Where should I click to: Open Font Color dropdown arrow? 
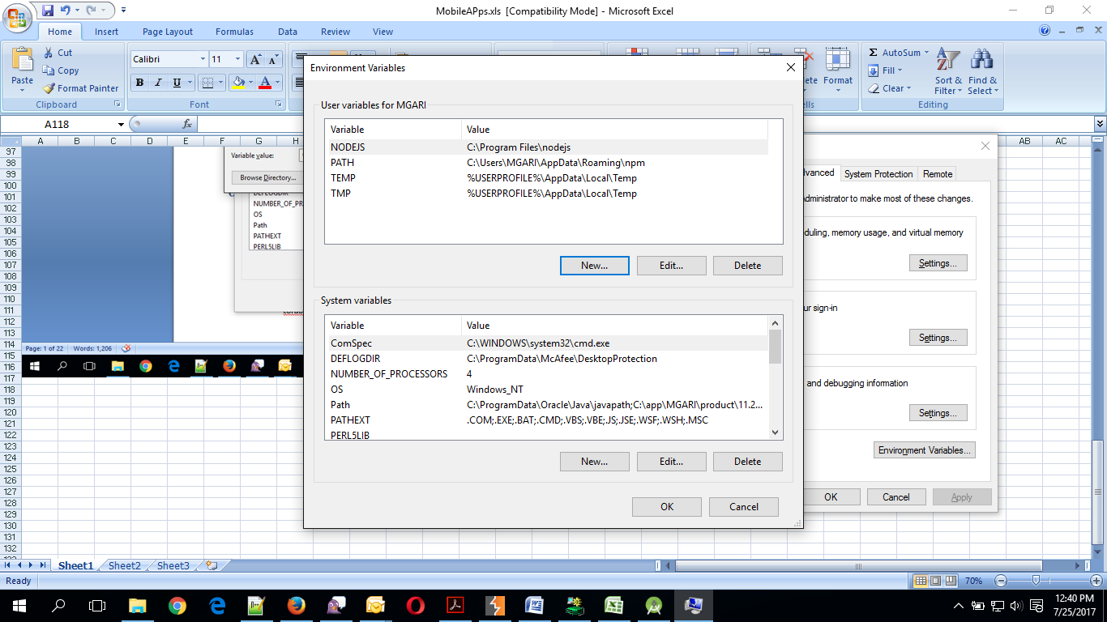pos(276,83)
